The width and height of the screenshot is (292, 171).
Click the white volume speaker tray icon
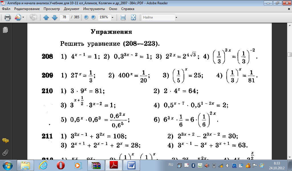point(228,165)
